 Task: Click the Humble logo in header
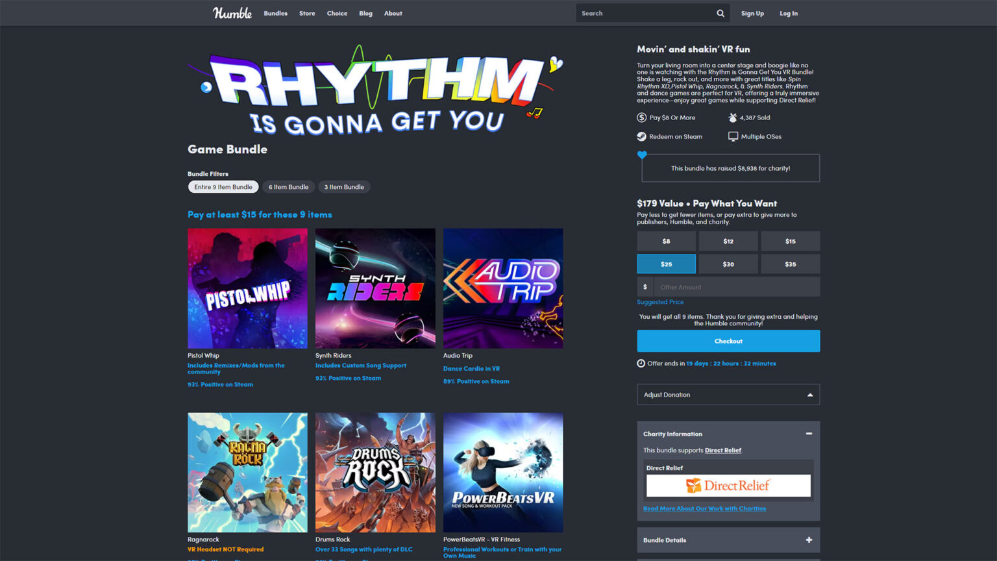(x=232, y=13)
